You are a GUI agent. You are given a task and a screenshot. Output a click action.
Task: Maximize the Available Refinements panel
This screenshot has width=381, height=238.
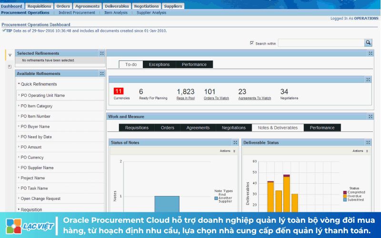tap(102, 74)
